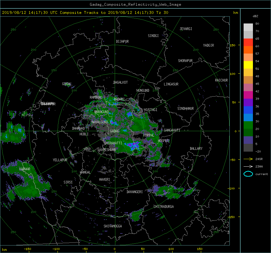Click the BIJAPUR city label
The width and height of the screenshot is (271, 253).
click(x=122, y=42)
